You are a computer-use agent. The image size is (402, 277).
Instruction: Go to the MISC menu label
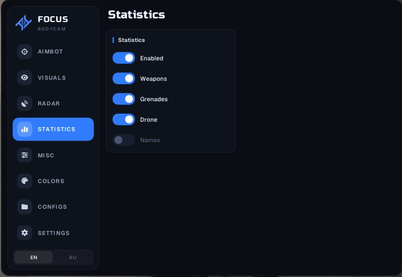pos(46,155)
